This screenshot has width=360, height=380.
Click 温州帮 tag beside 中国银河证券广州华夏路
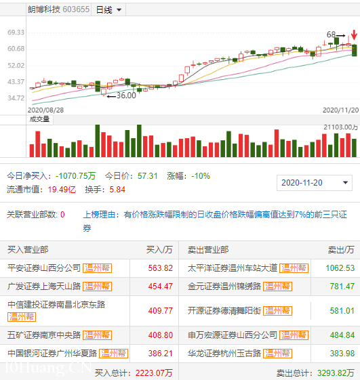(x=113, y=354)
